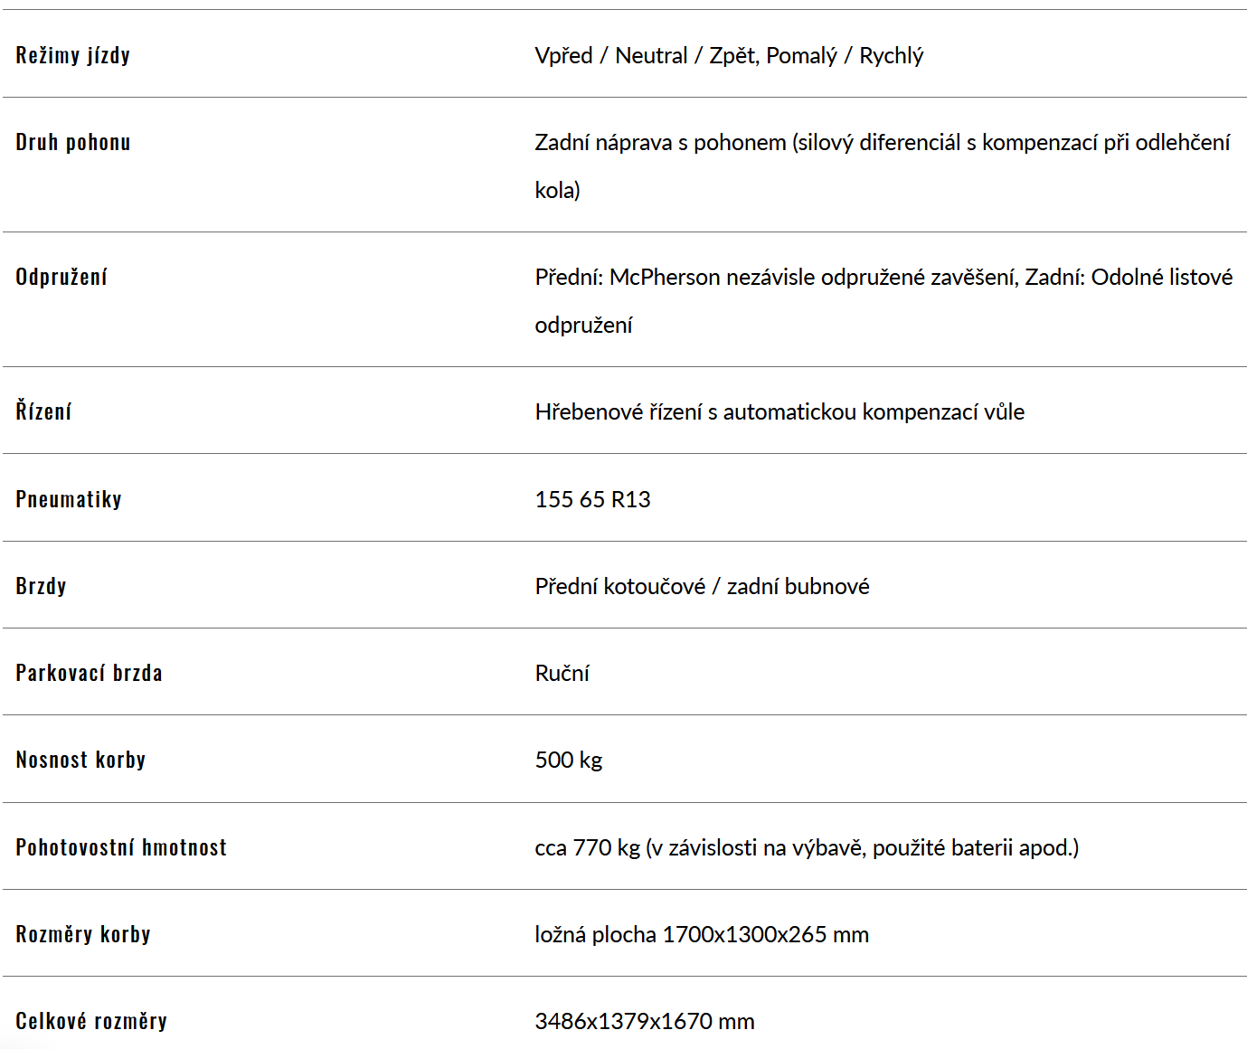Click the Pneumatiky label
The image size is (1247, 1049).
[x=69, y=499]
